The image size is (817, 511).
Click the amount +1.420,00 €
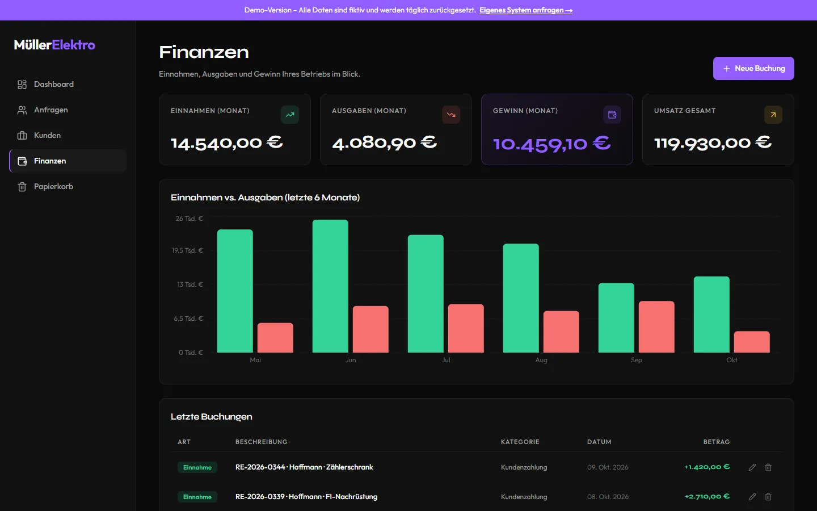707,467
